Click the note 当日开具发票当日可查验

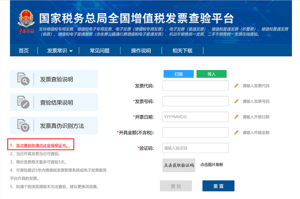(x=38, y=154)
